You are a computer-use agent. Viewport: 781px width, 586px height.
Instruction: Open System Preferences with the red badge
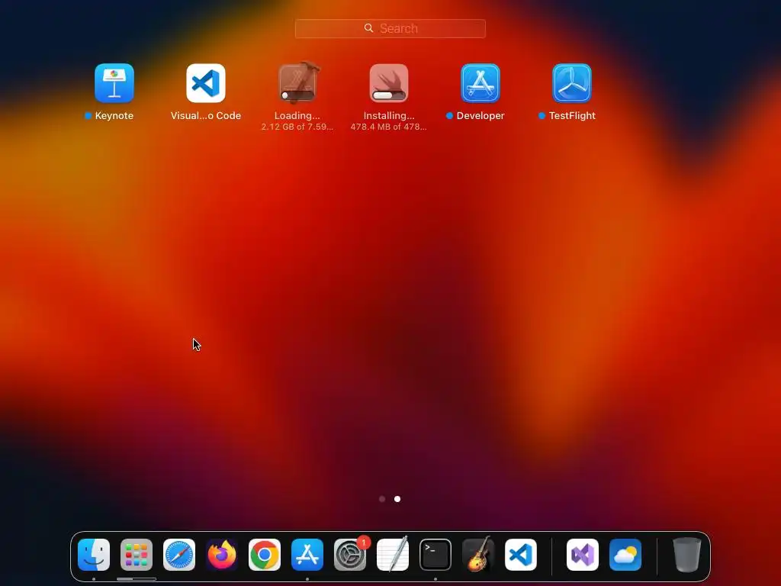(350, 555)
